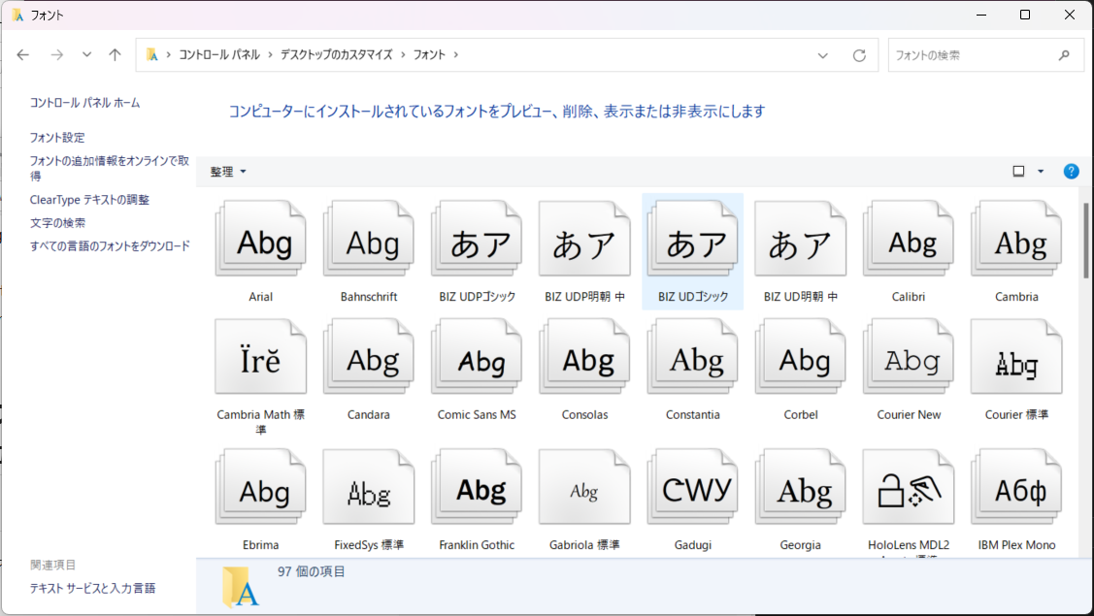Select the BIZ UDP明朝 中 font icon
The image size is (1094, 616).
pos(584,240)
